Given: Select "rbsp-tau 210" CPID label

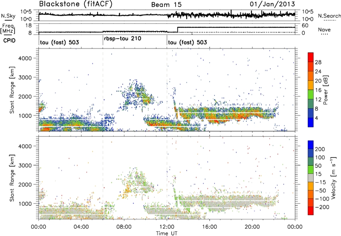Looking at the screenshot, I should (x=123, y=38).
